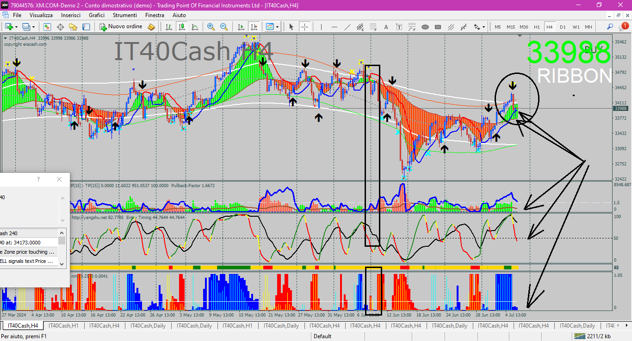Screen dimensions: 632x341
Task: Close the alert dialog with X
Action: point(59,179)
